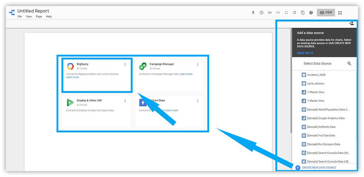Click the AdWords Data source icon
This screenshot has height=177, width=364.
(304, 127)
